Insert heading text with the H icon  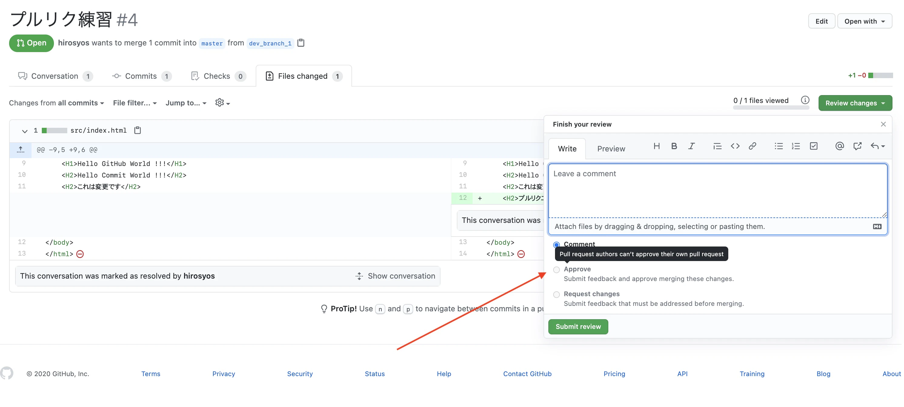(656, 146)
